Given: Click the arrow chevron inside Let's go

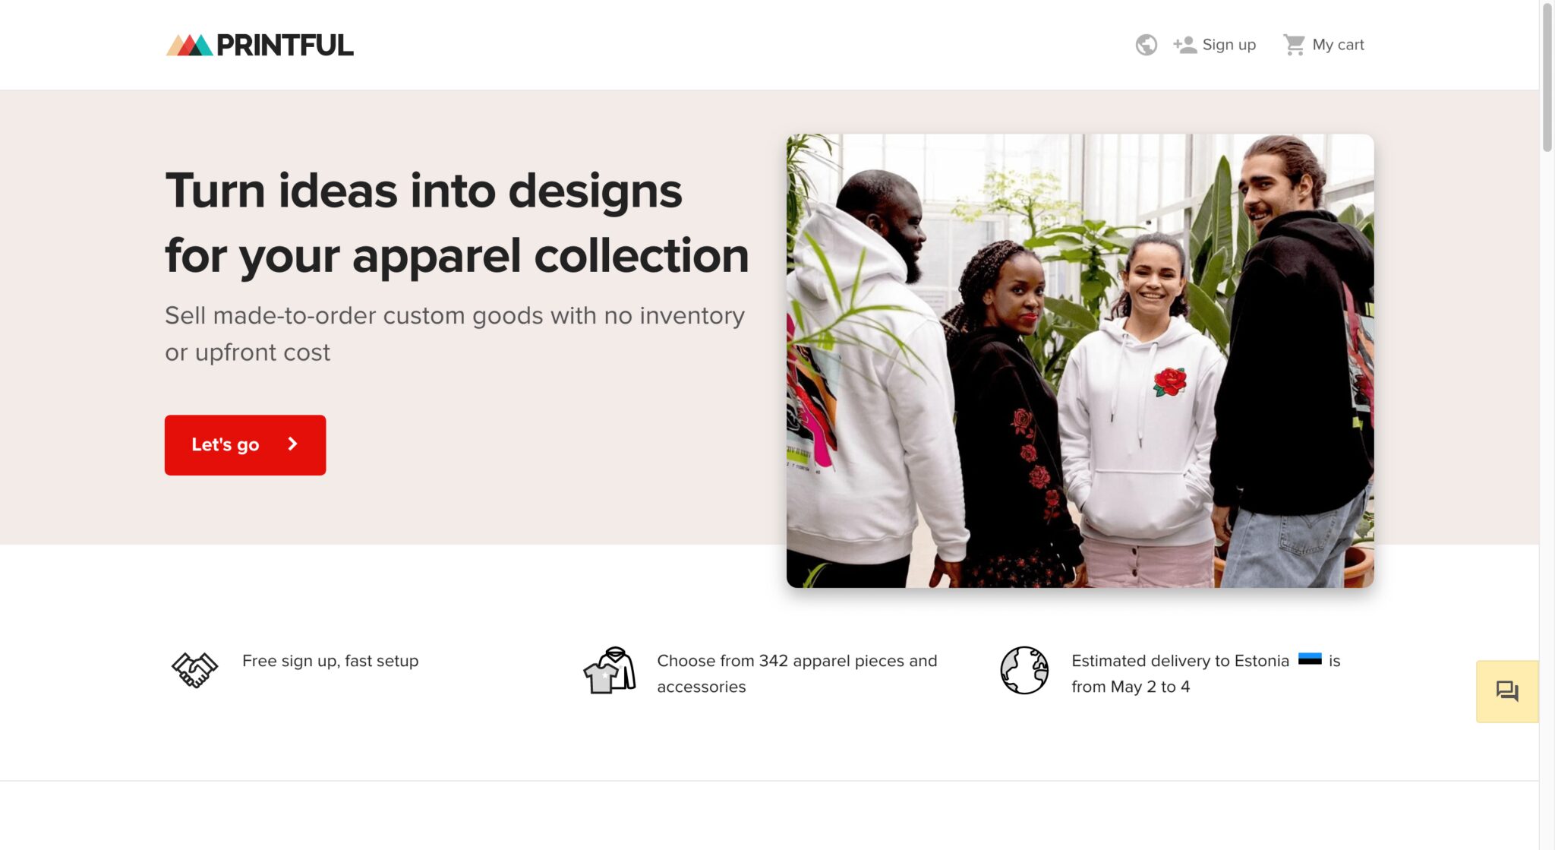Looking at the screenshot, I should pyautogui.click(x=292, y=444).
